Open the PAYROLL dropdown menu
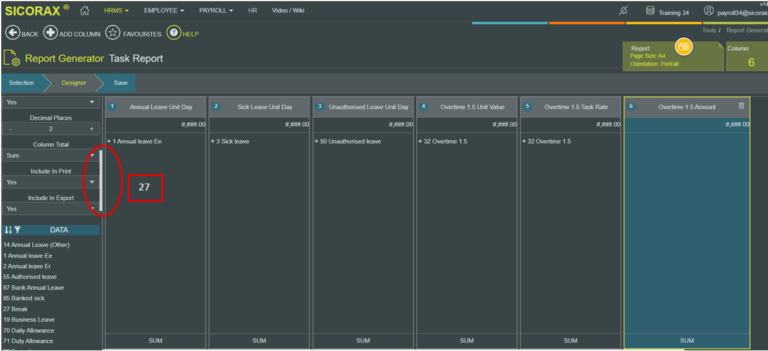 pyautogui.click(x=216, y=11)
